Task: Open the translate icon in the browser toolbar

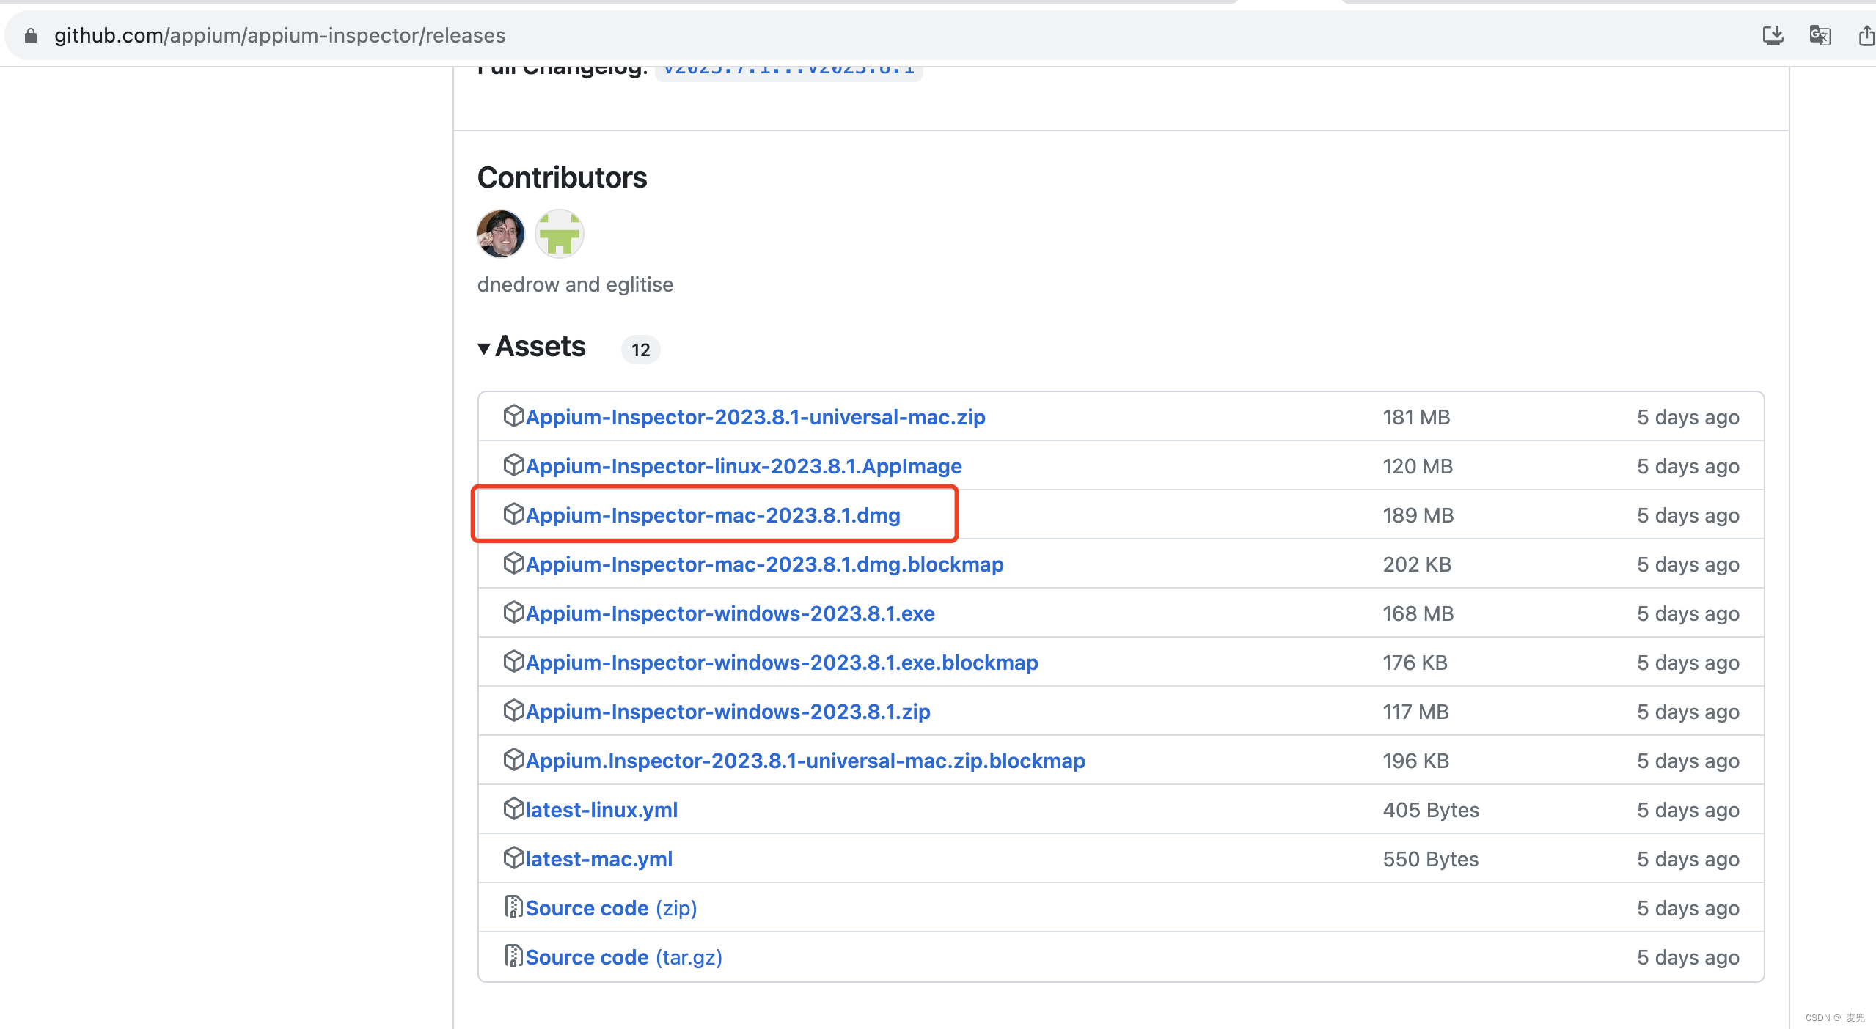Action: pyautogui.click(x=1820, y=35)
